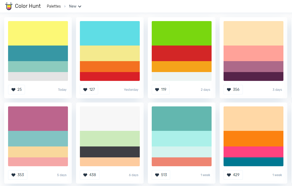Go to the Palettes breadcrumb

coord(54,6)
